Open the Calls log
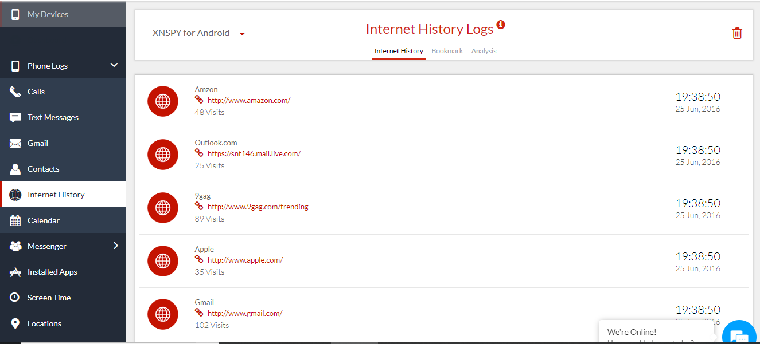The width and height of the screenshot is (760, 344). click(63, 92)
